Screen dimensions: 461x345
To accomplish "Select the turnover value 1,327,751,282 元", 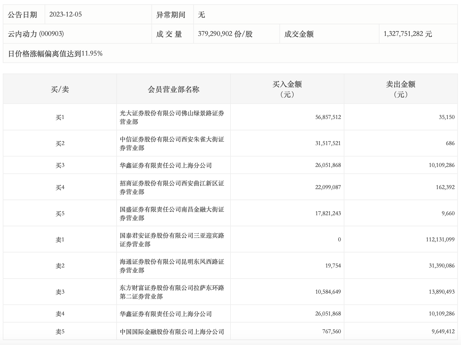I will 407,34.
